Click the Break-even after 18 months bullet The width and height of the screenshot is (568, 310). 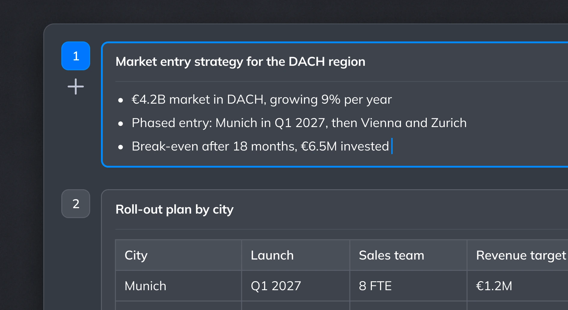pos(260,146)
